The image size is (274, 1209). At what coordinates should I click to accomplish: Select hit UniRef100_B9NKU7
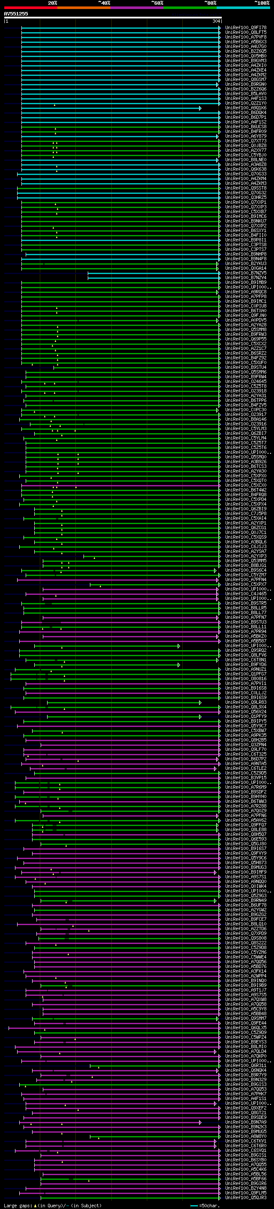pos(246,221)
